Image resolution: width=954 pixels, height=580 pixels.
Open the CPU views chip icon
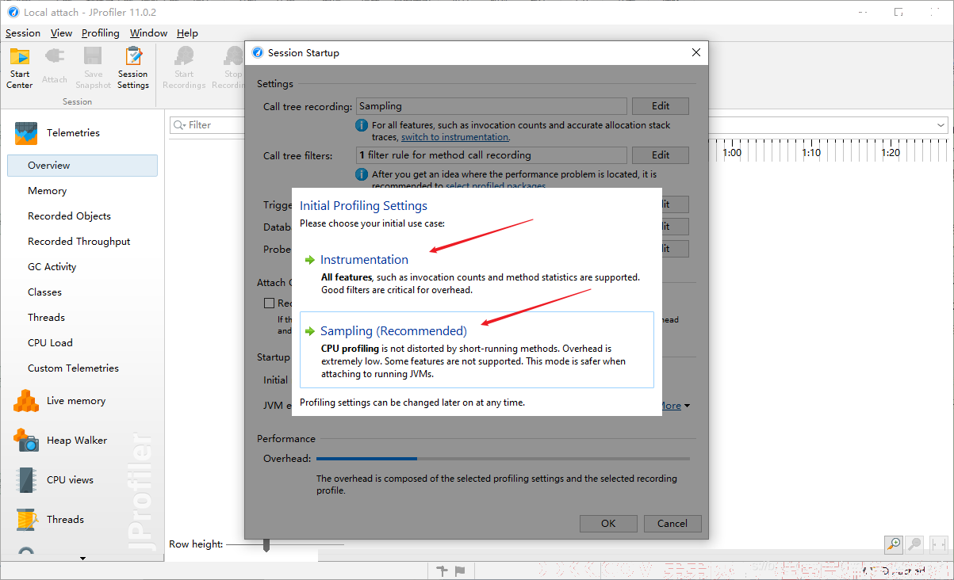(26, 480)
